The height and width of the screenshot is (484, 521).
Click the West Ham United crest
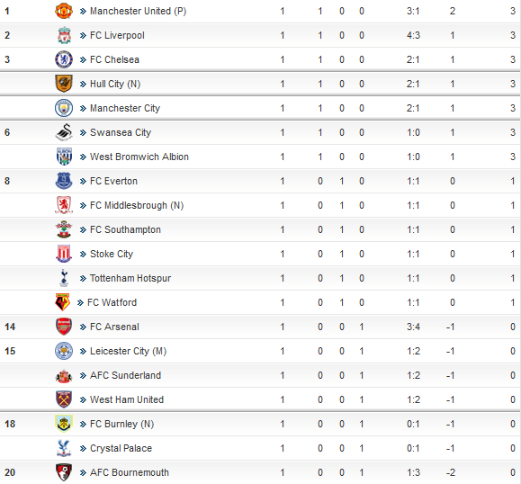pyautogui.click(x=64, y=399)
